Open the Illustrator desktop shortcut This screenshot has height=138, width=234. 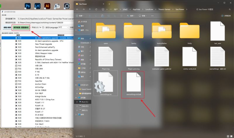47,6
